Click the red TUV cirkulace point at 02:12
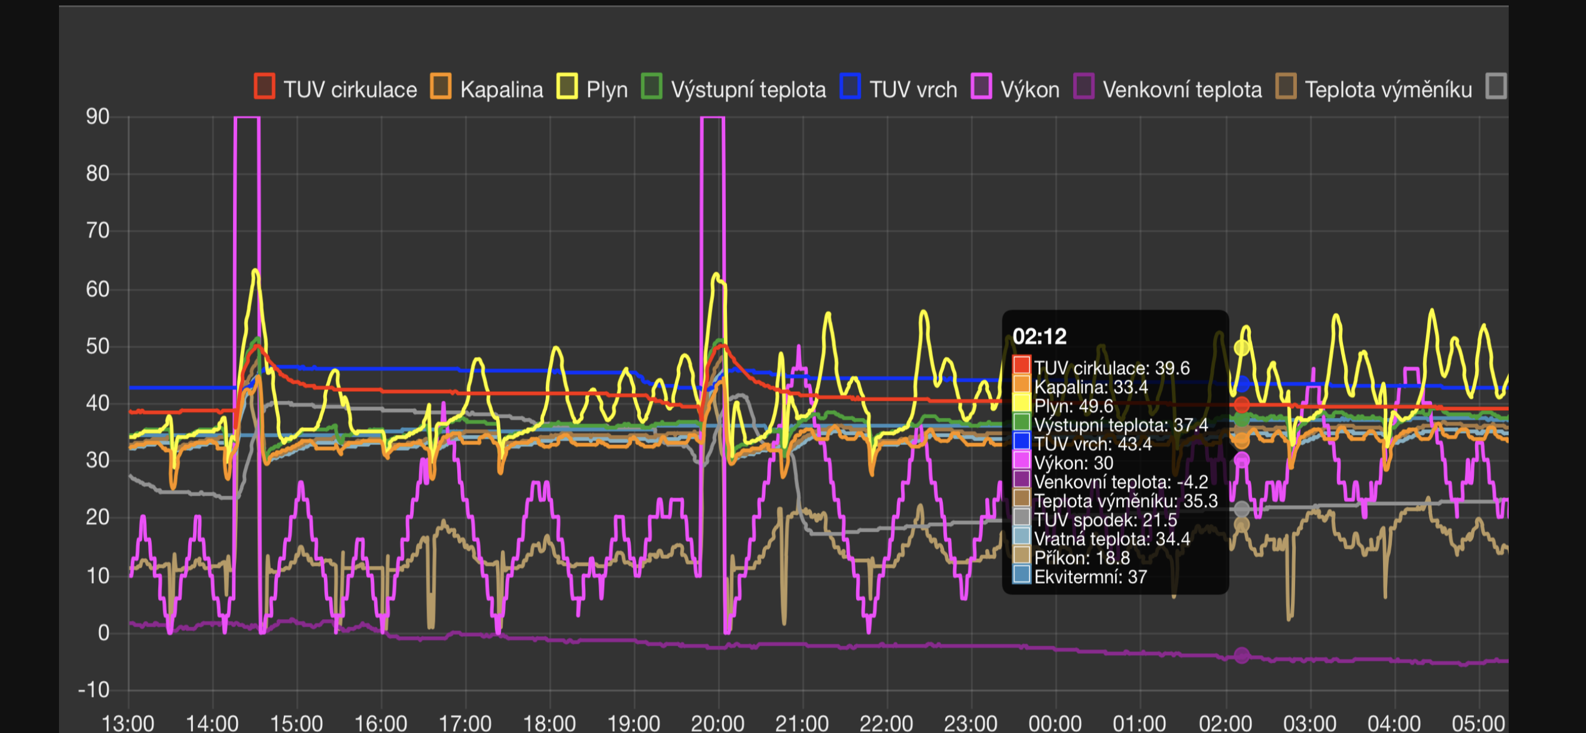This screenshot has height=733, width=1586. pyautogui.click(x=1242, y=405)
